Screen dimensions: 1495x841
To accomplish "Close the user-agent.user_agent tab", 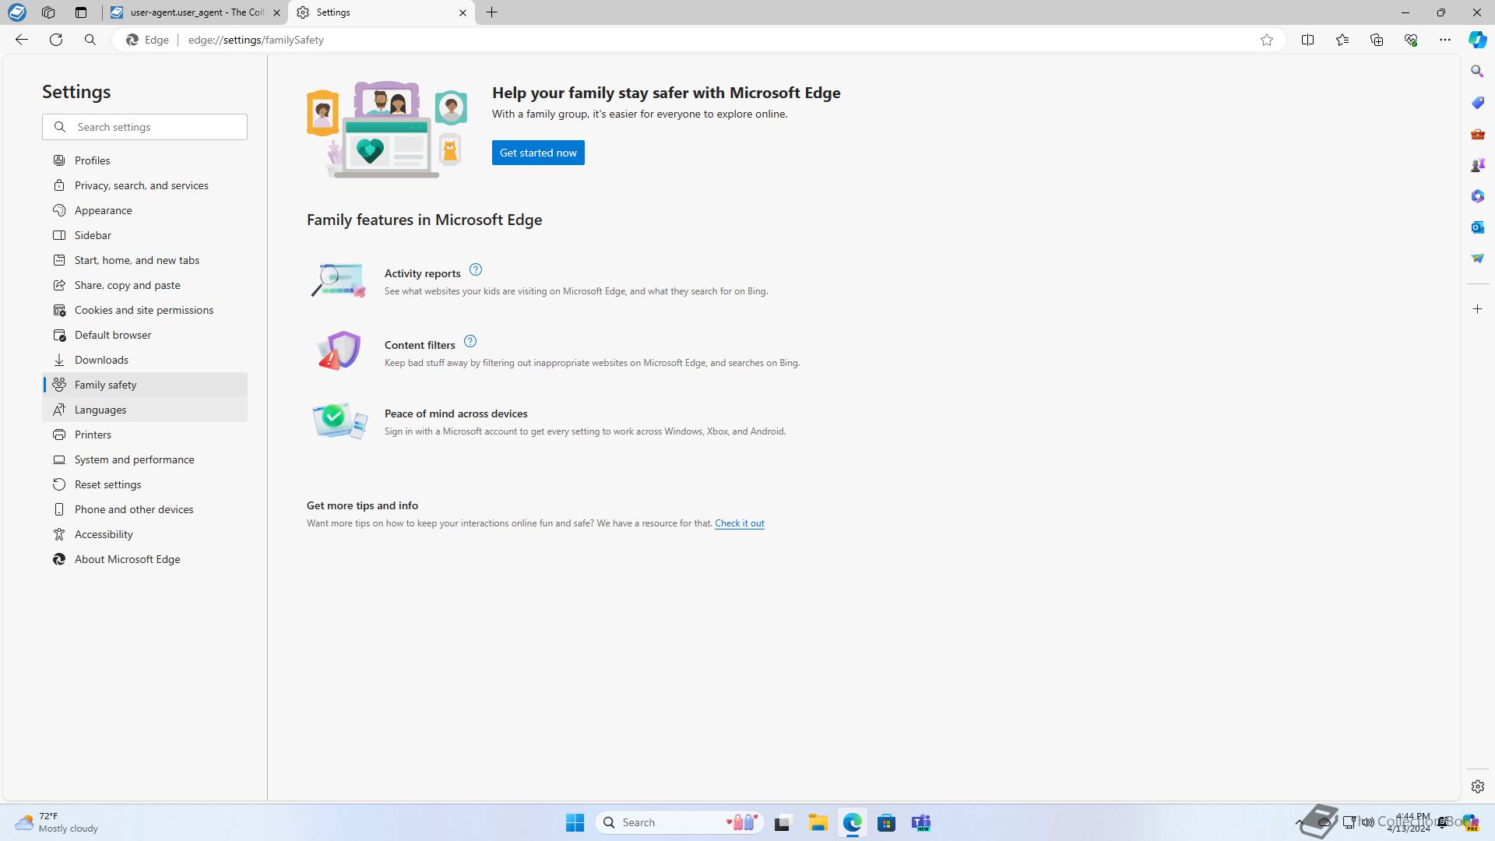I will click(x=276, y=12).
